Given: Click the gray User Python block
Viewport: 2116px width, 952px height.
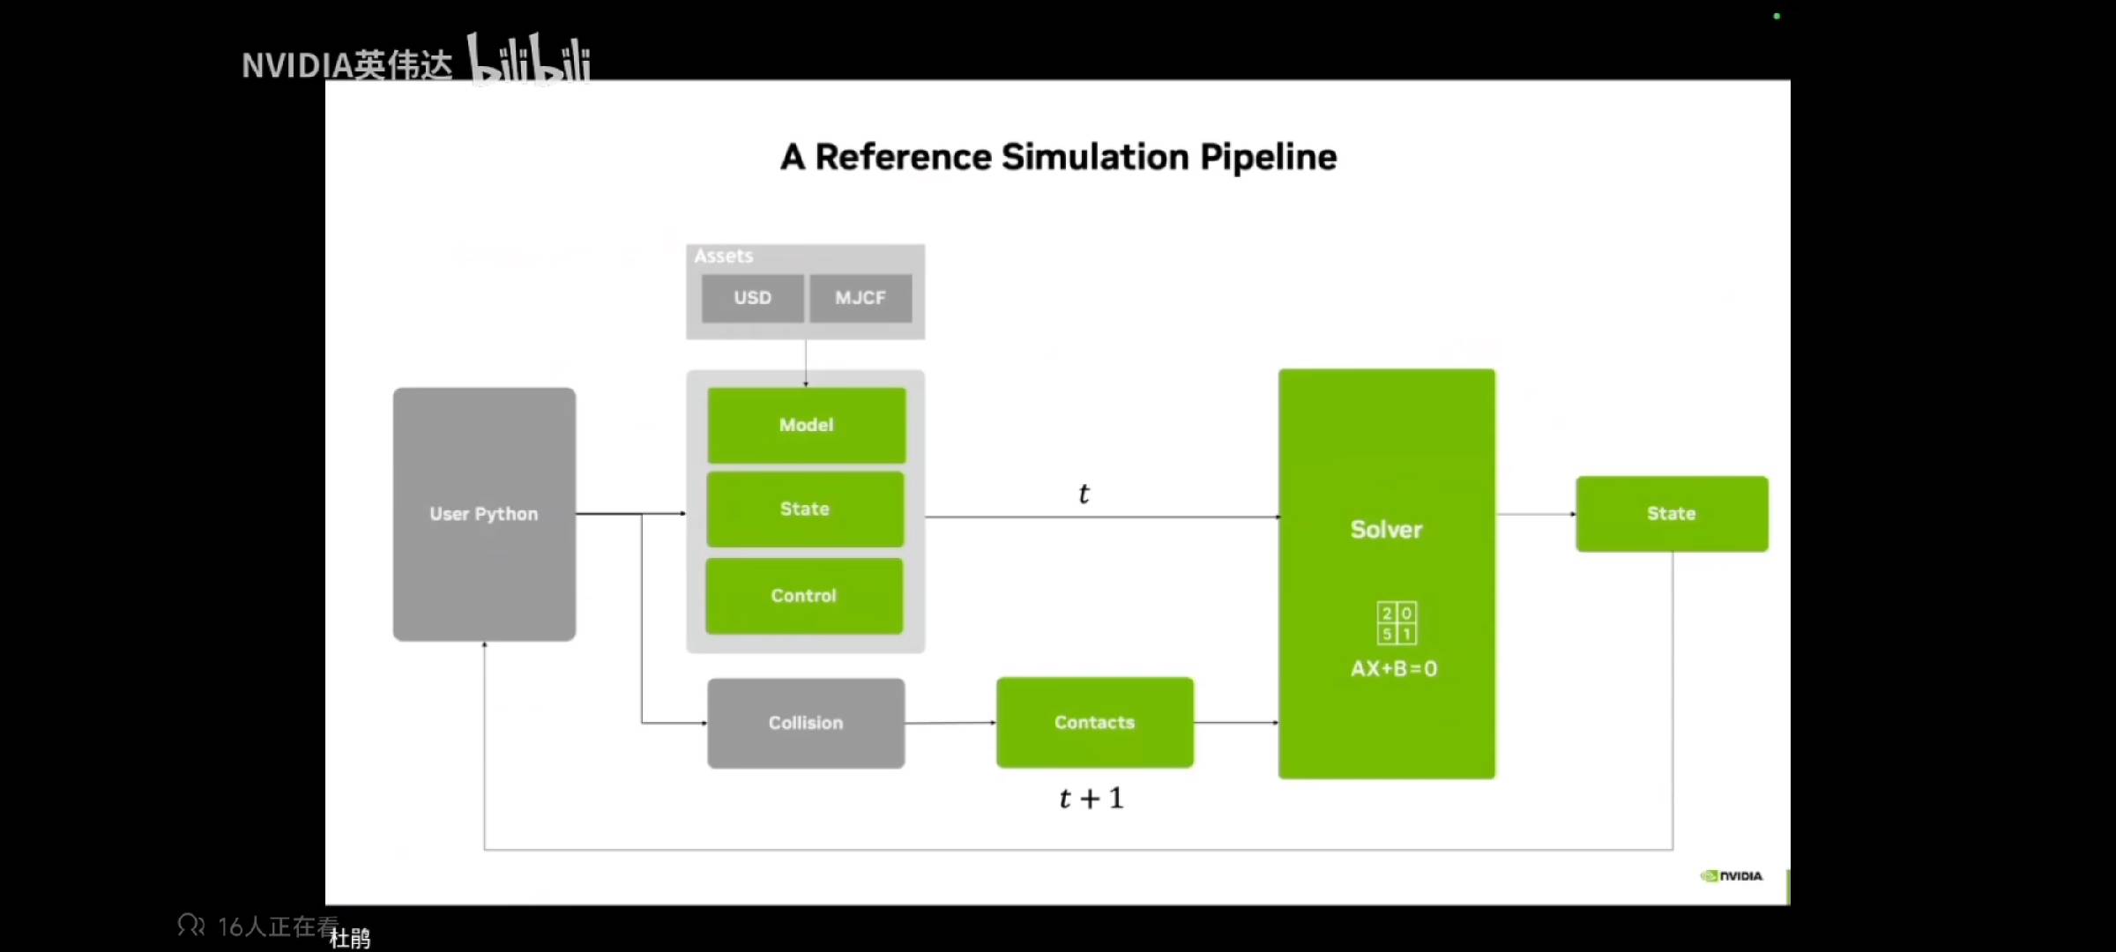Looking at the screenshot, I should pos(484,514).
